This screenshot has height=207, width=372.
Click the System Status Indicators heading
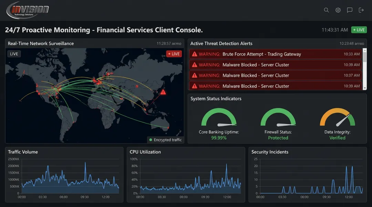coord(216,99)
